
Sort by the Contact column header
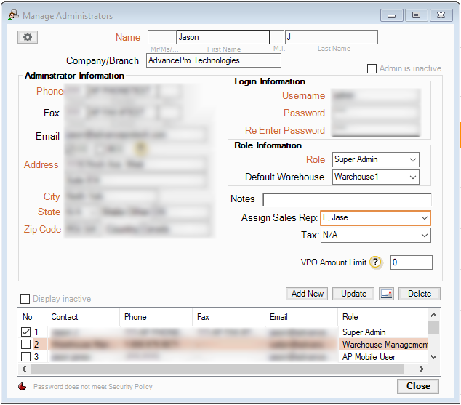(65, 317)
